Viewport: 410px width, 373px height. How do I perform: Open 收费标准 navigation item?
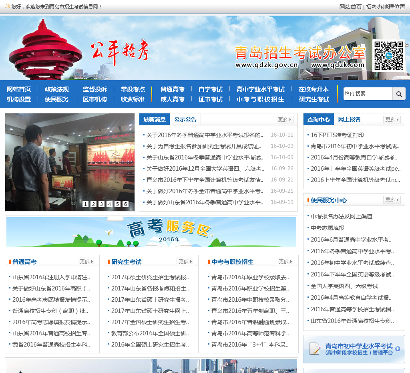[x=133, y=99]
